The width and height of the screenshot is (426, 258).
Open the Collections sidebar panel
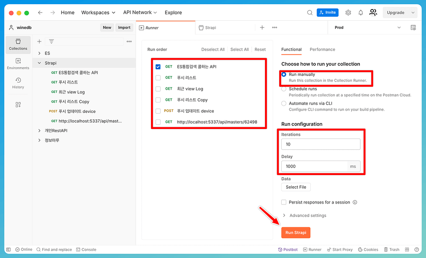click(18, 44)
